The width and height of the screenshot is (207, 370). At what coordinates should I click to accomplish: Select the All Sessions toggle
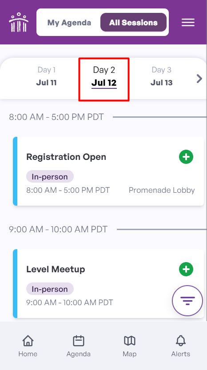click(133, 22)
